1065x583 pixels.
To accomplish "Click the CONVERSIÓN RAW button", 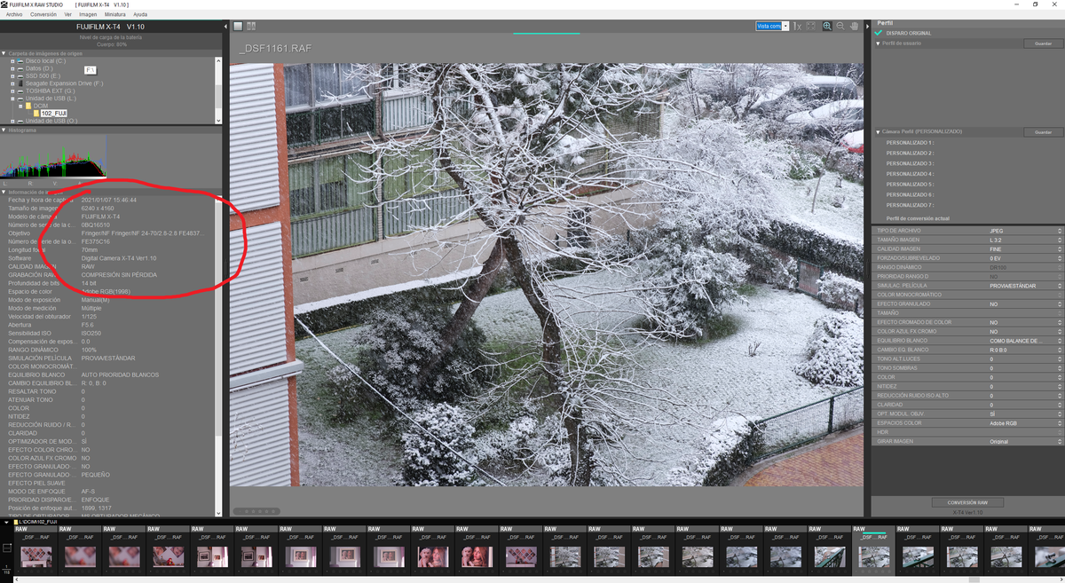I will [966, 502].
